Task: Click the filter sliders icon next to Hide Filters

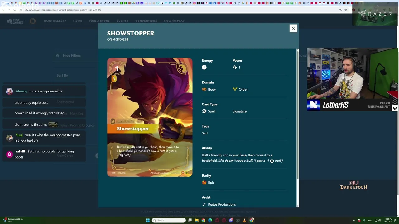Action: click(57, 55)
